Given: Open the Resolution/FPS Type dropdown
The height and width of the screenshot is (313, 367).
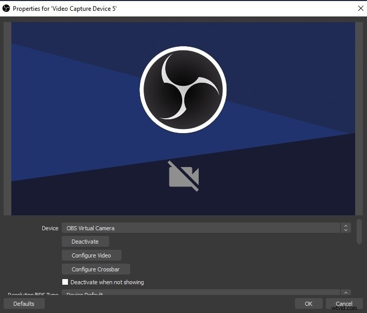Looking at the screenshot, I should tap(206, 292).
